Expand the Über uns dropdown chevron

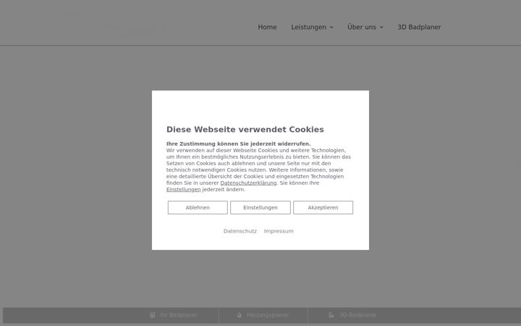click(x=381, y=28)
